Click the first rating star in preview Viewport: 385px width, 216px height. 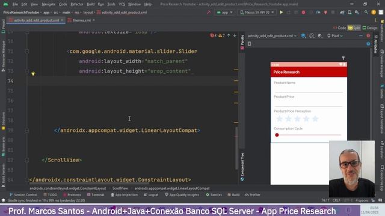279,119
